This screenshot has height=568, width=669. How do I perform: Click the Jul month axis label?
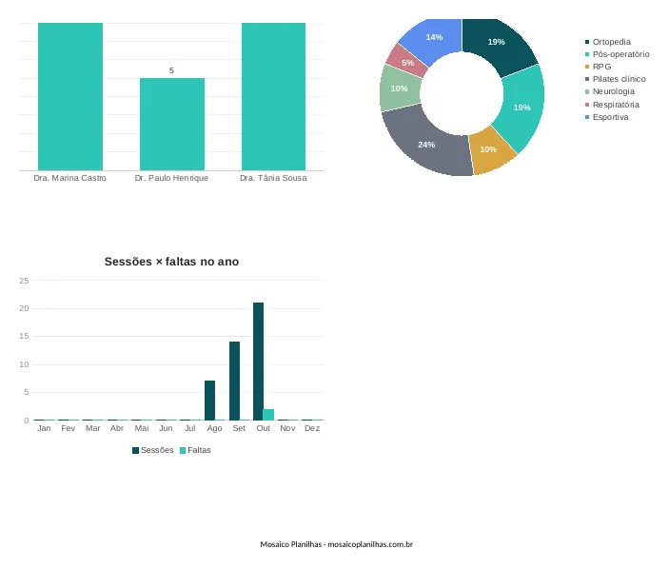(x=190, y=428)
